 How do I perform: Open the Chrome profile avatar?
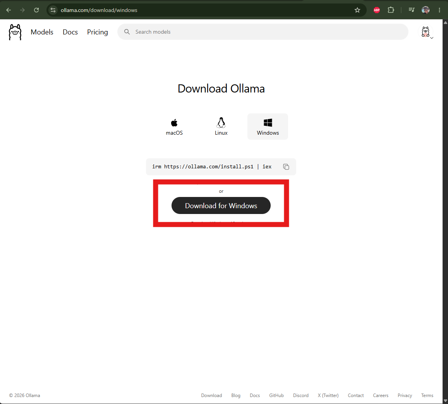[x=426, y=10]
